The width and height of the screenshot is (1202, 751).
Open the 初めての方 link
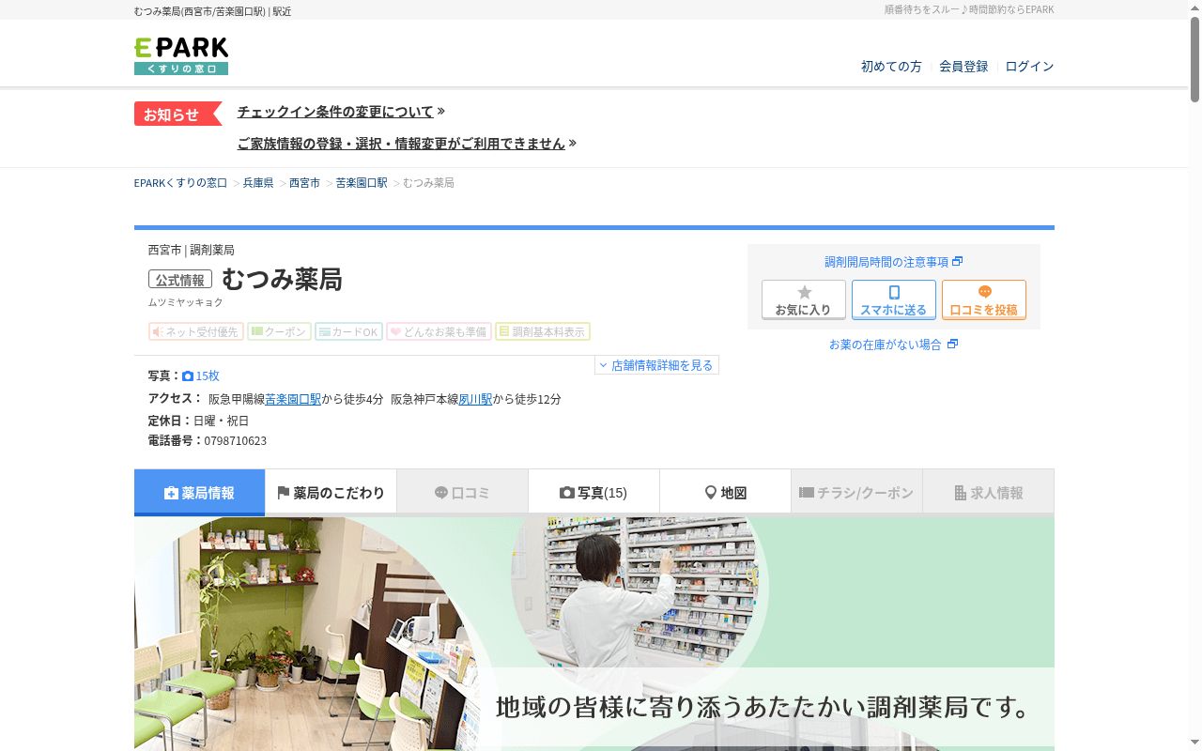[891, 67]
